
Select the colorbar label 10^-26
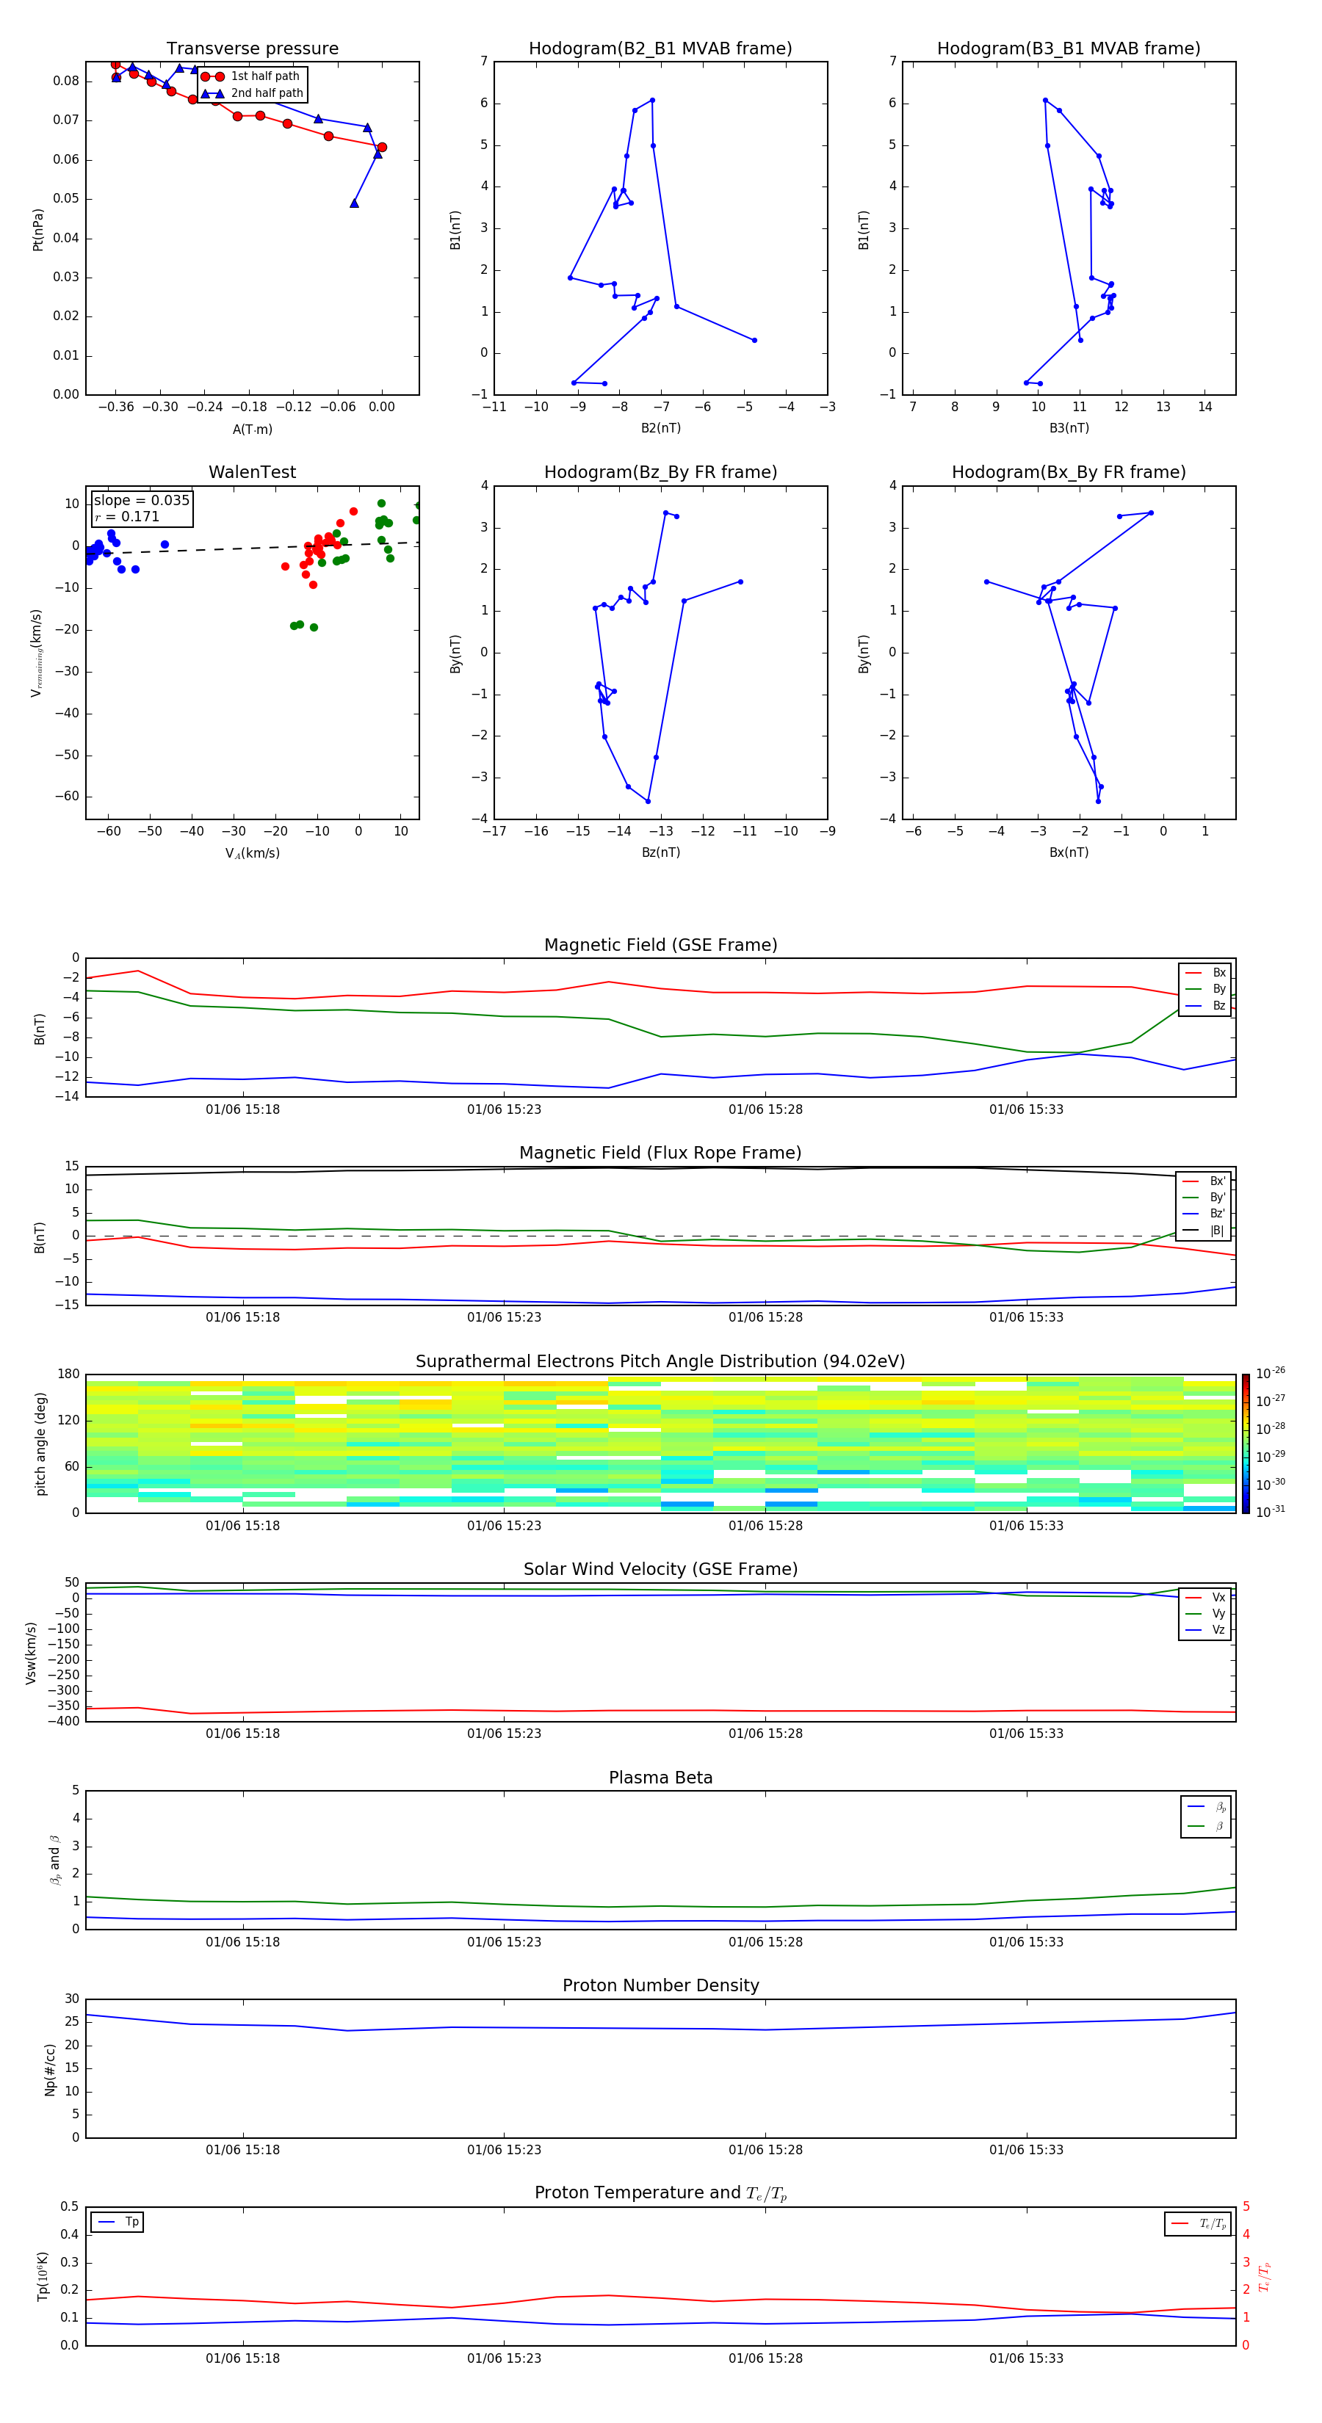point(1271,1373)
